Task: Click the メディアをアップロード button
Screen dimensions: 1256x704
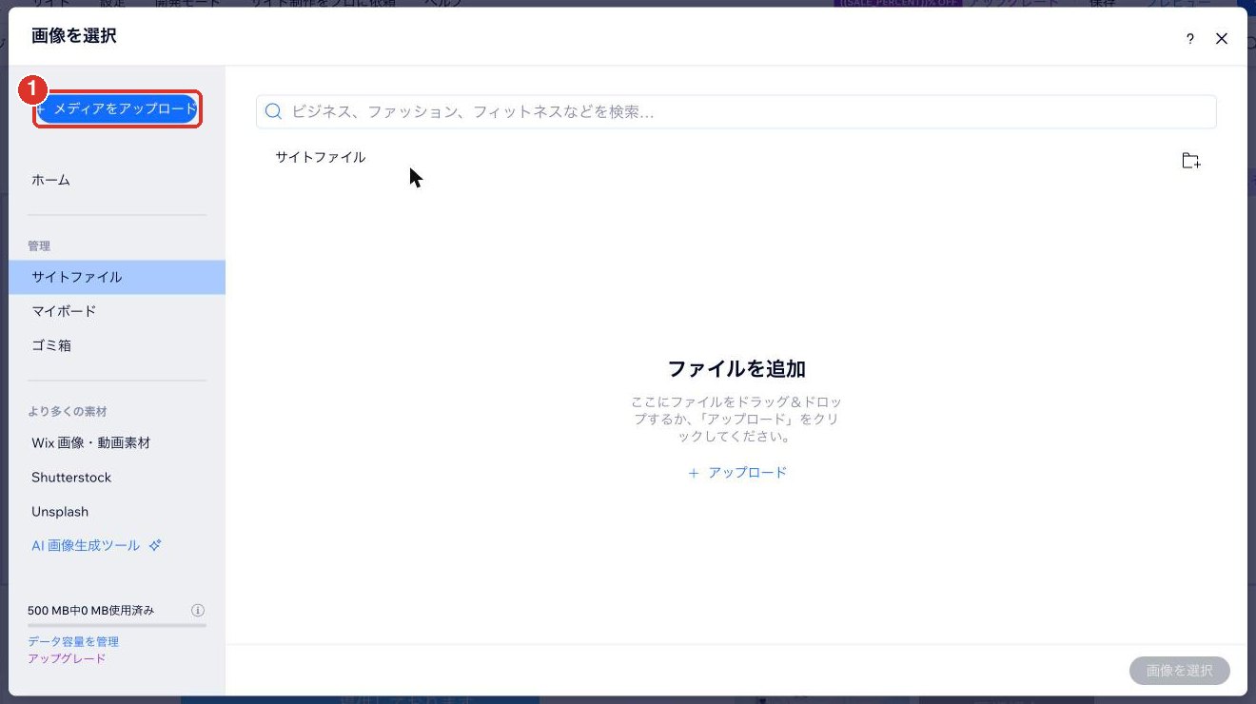Action: point(117,109)
